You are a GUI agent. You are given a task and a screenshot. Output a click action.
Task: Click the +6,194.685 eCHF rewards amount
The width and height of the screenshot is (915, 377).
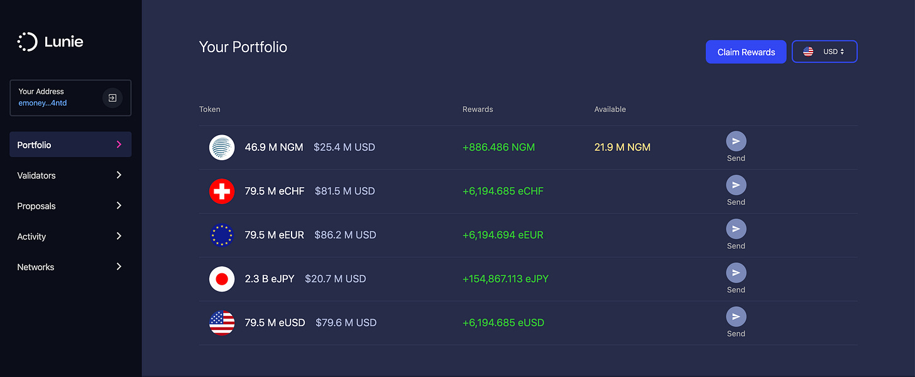click(x=503, y=191)
